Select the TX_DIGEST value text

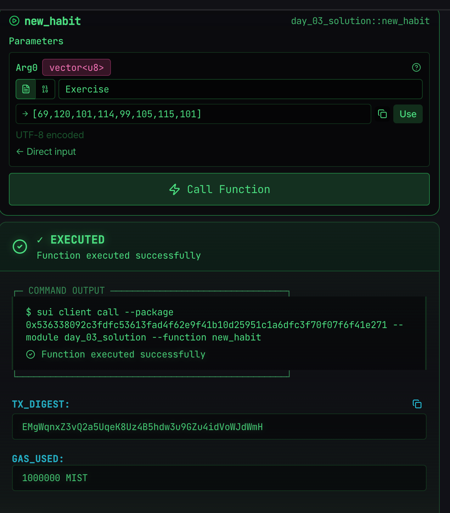[x=143, y=427]
